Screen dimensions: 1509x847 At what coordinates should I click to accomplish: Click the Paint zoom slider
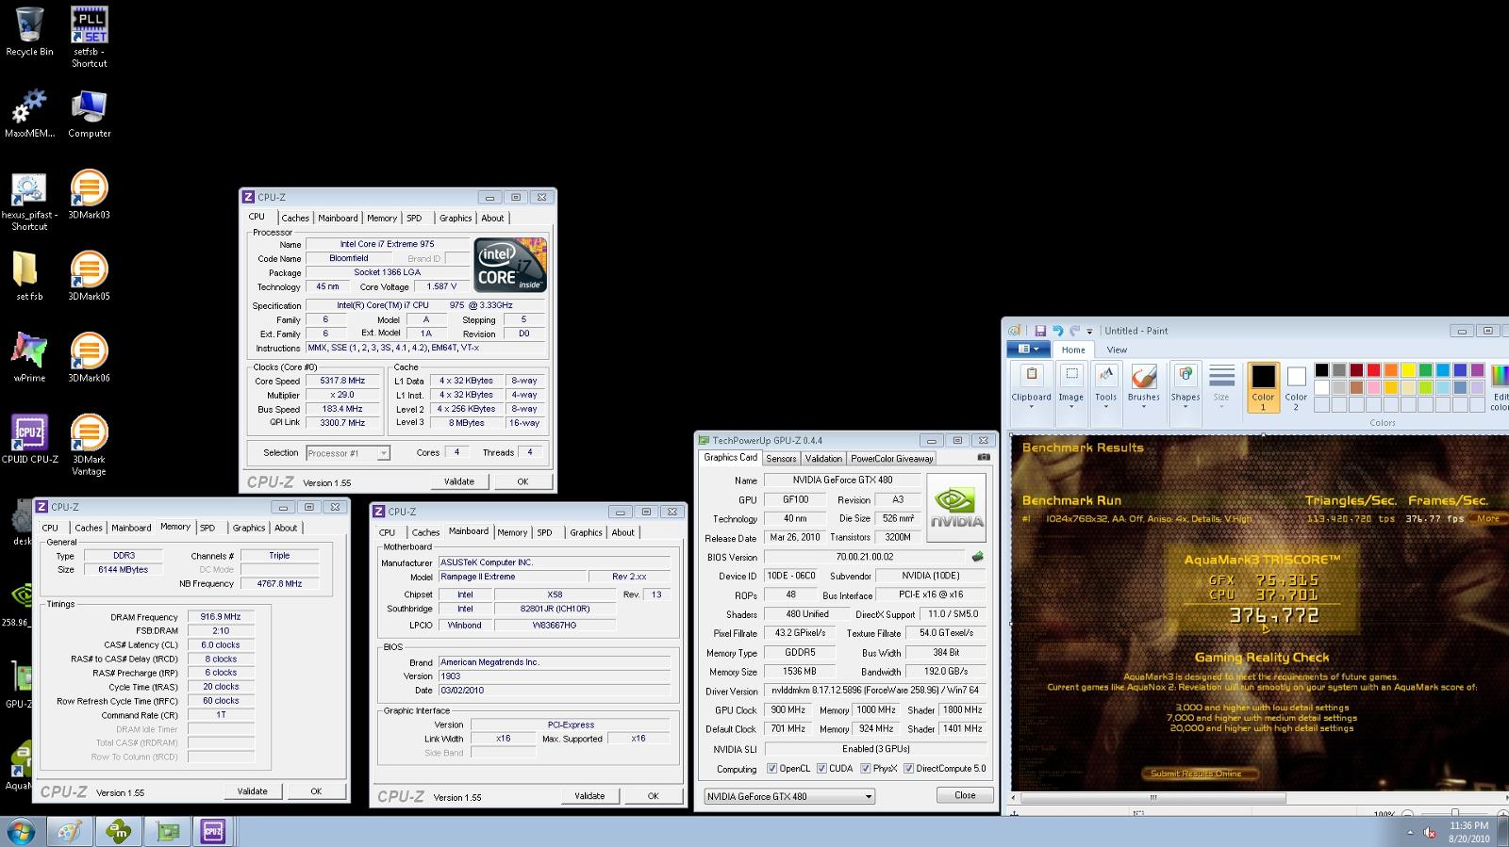coord(1453,812)
